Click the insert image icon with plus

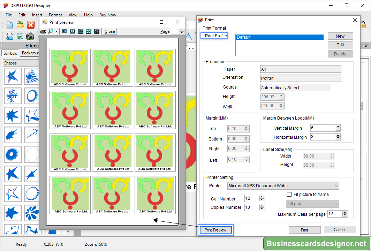(20, 36)
